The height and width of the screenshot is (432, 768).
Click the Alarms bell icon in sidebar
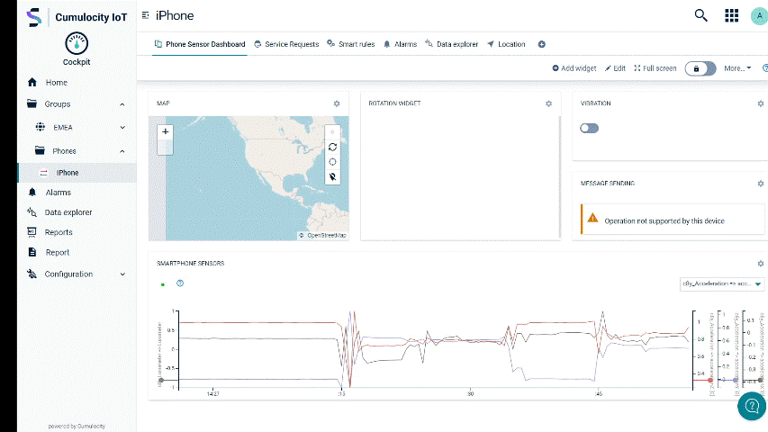pos(32,193)
